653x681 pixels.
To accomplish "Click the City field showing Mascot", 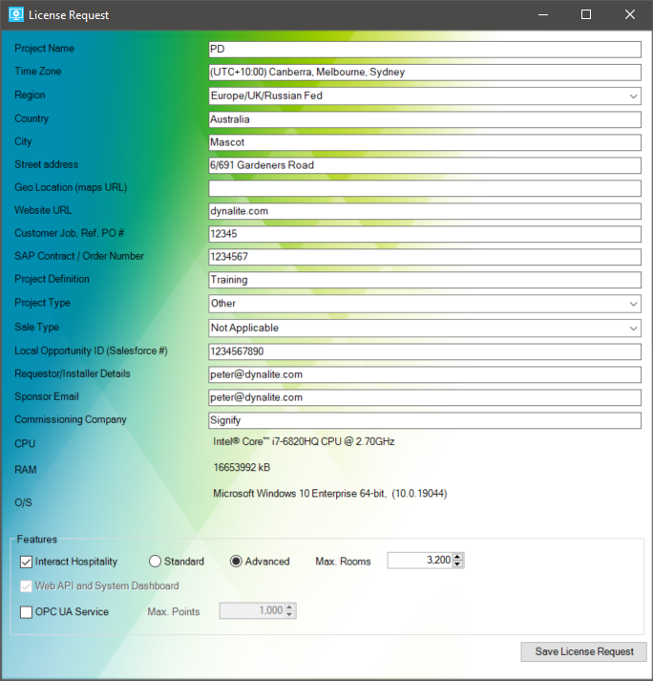I will [x=425, y=142].
